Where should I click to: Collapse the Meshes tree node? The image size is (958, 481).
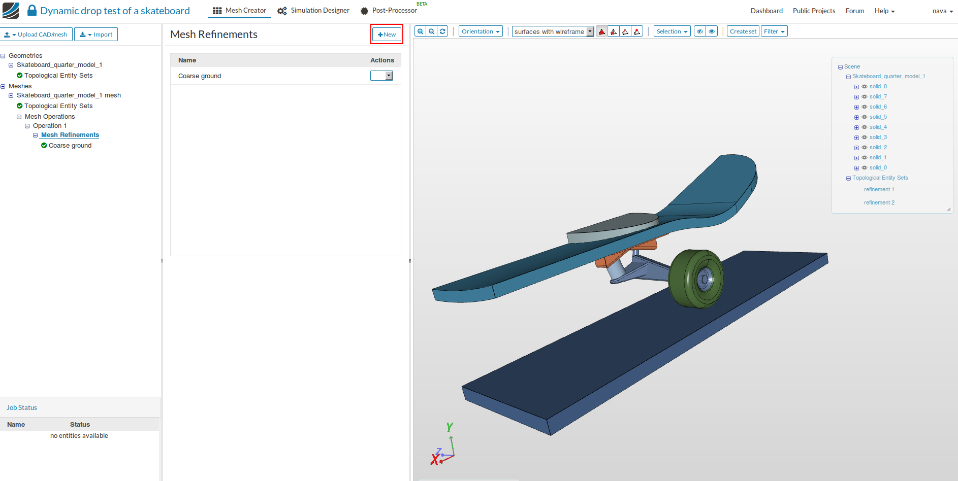[3, 86]
